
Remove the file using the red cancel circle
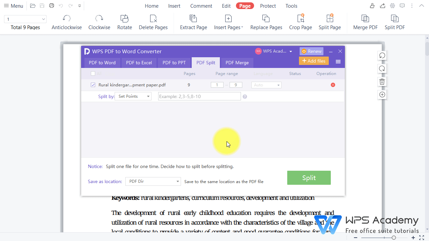click(x=333, y=85)
